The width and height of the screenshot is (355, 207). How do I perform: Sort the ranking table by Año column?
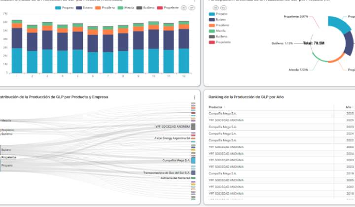[348, 107]
